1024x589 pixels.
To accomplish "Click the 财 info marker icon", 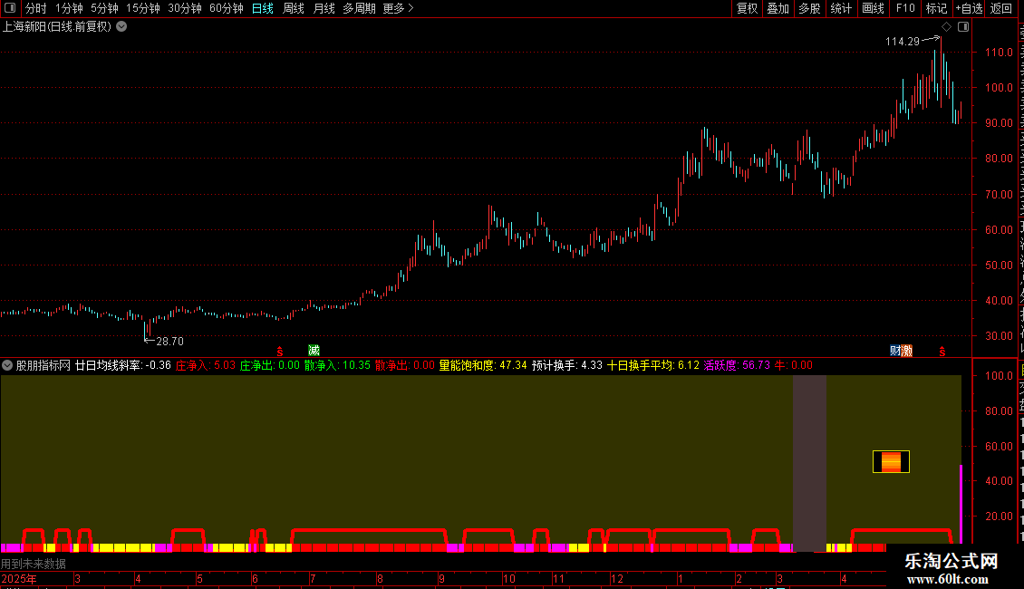I will tap(894, 351).
